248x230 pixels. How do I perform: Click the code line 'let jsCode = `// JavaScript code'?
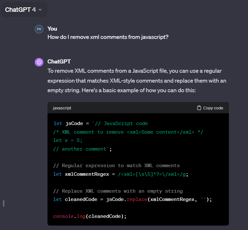pyautogui.click(x=101, y=123)
